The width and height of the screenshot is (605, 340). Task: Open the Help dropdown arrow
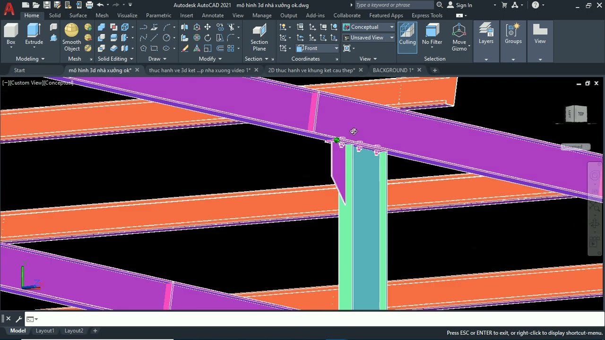click(544, 5)
